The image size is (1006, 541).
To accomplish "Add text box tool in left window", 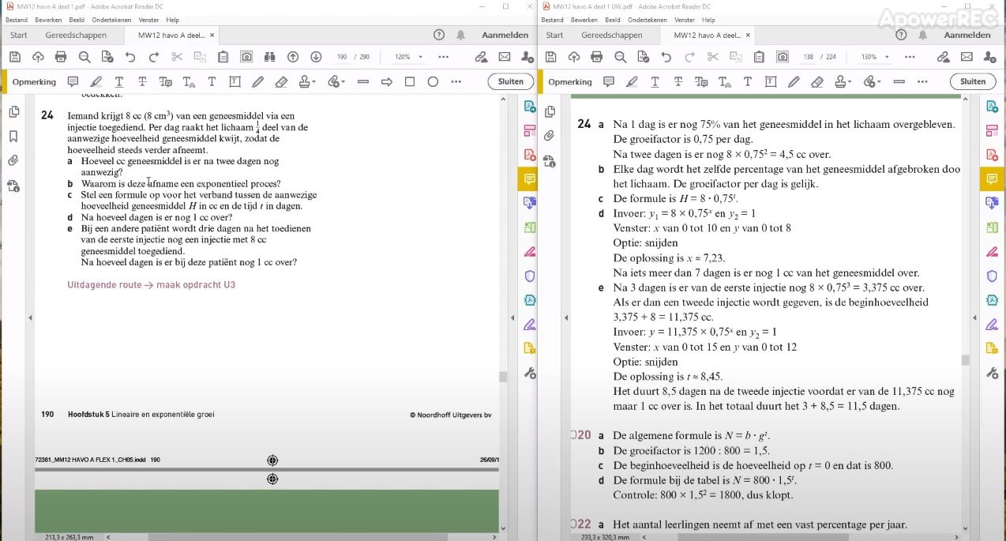I will click(x=235, y=81).
